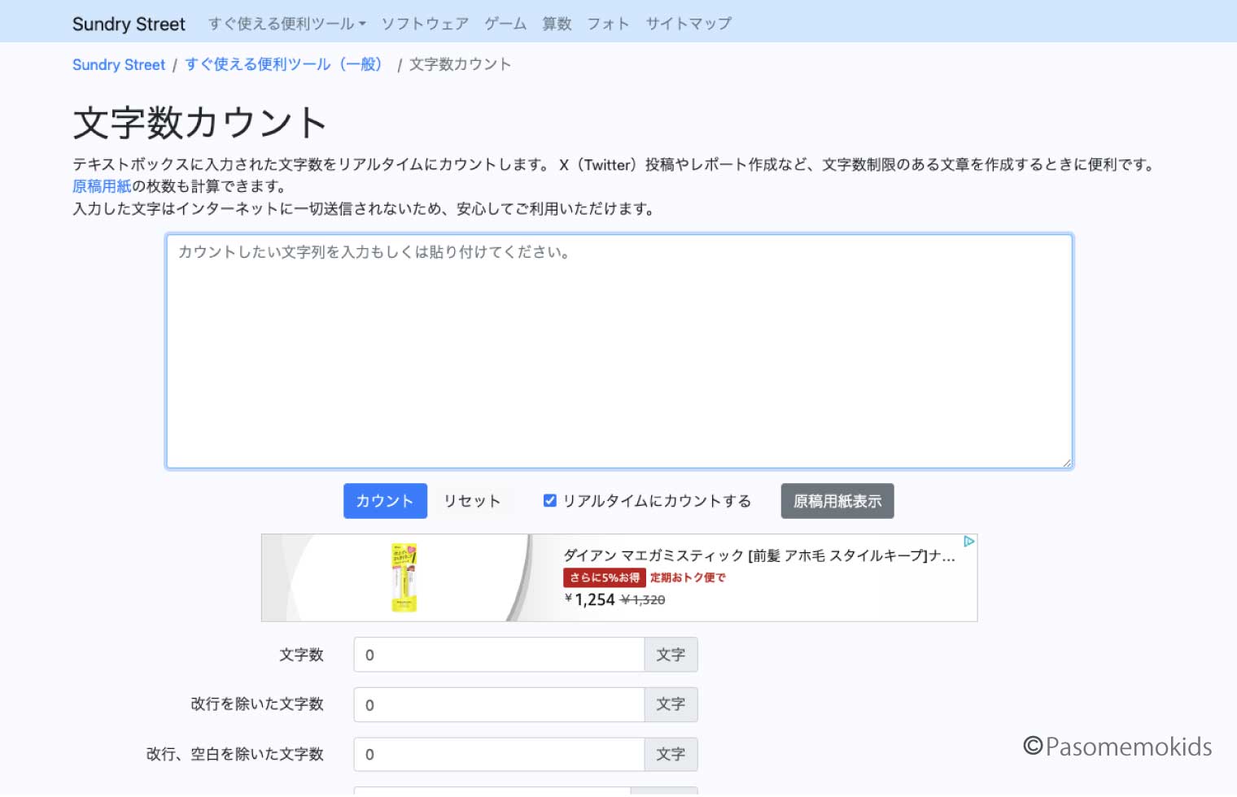Open the すぐ使える便利ツール dropdown menu
The width and height of the screenshot is (1237, 797).
pyautogui.click(x=287, y=24)
